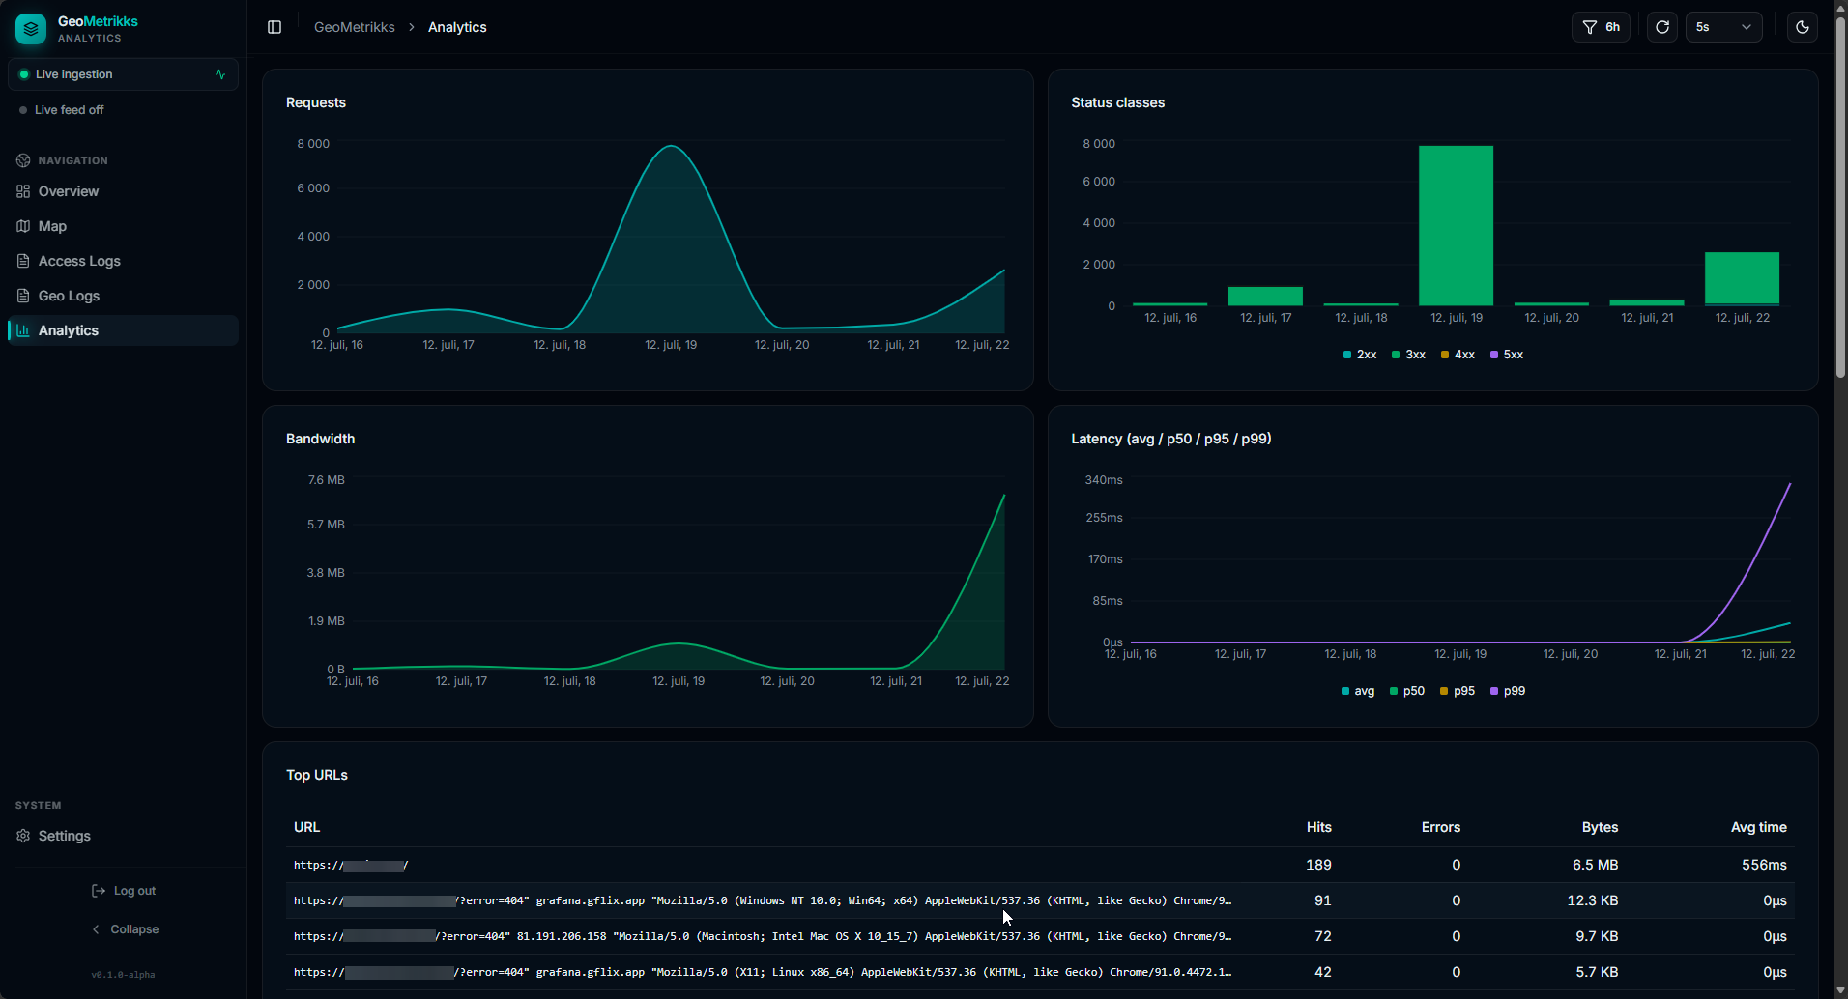The width and height of the screenshot is (1848, 999).
Task: Click the funnel filter icon
Action: coord(1590,27)
